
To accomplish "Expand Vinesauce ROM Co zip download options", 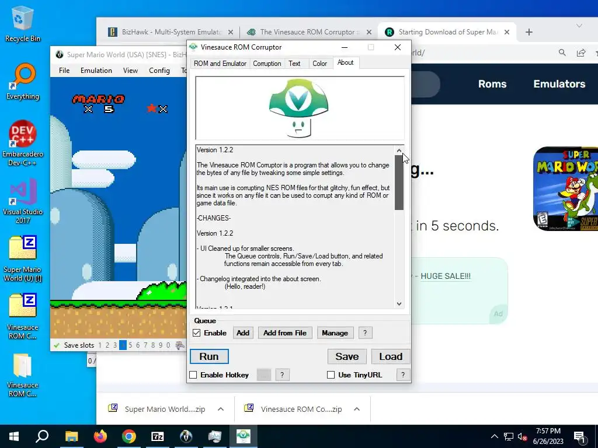I will pos(357,409).
